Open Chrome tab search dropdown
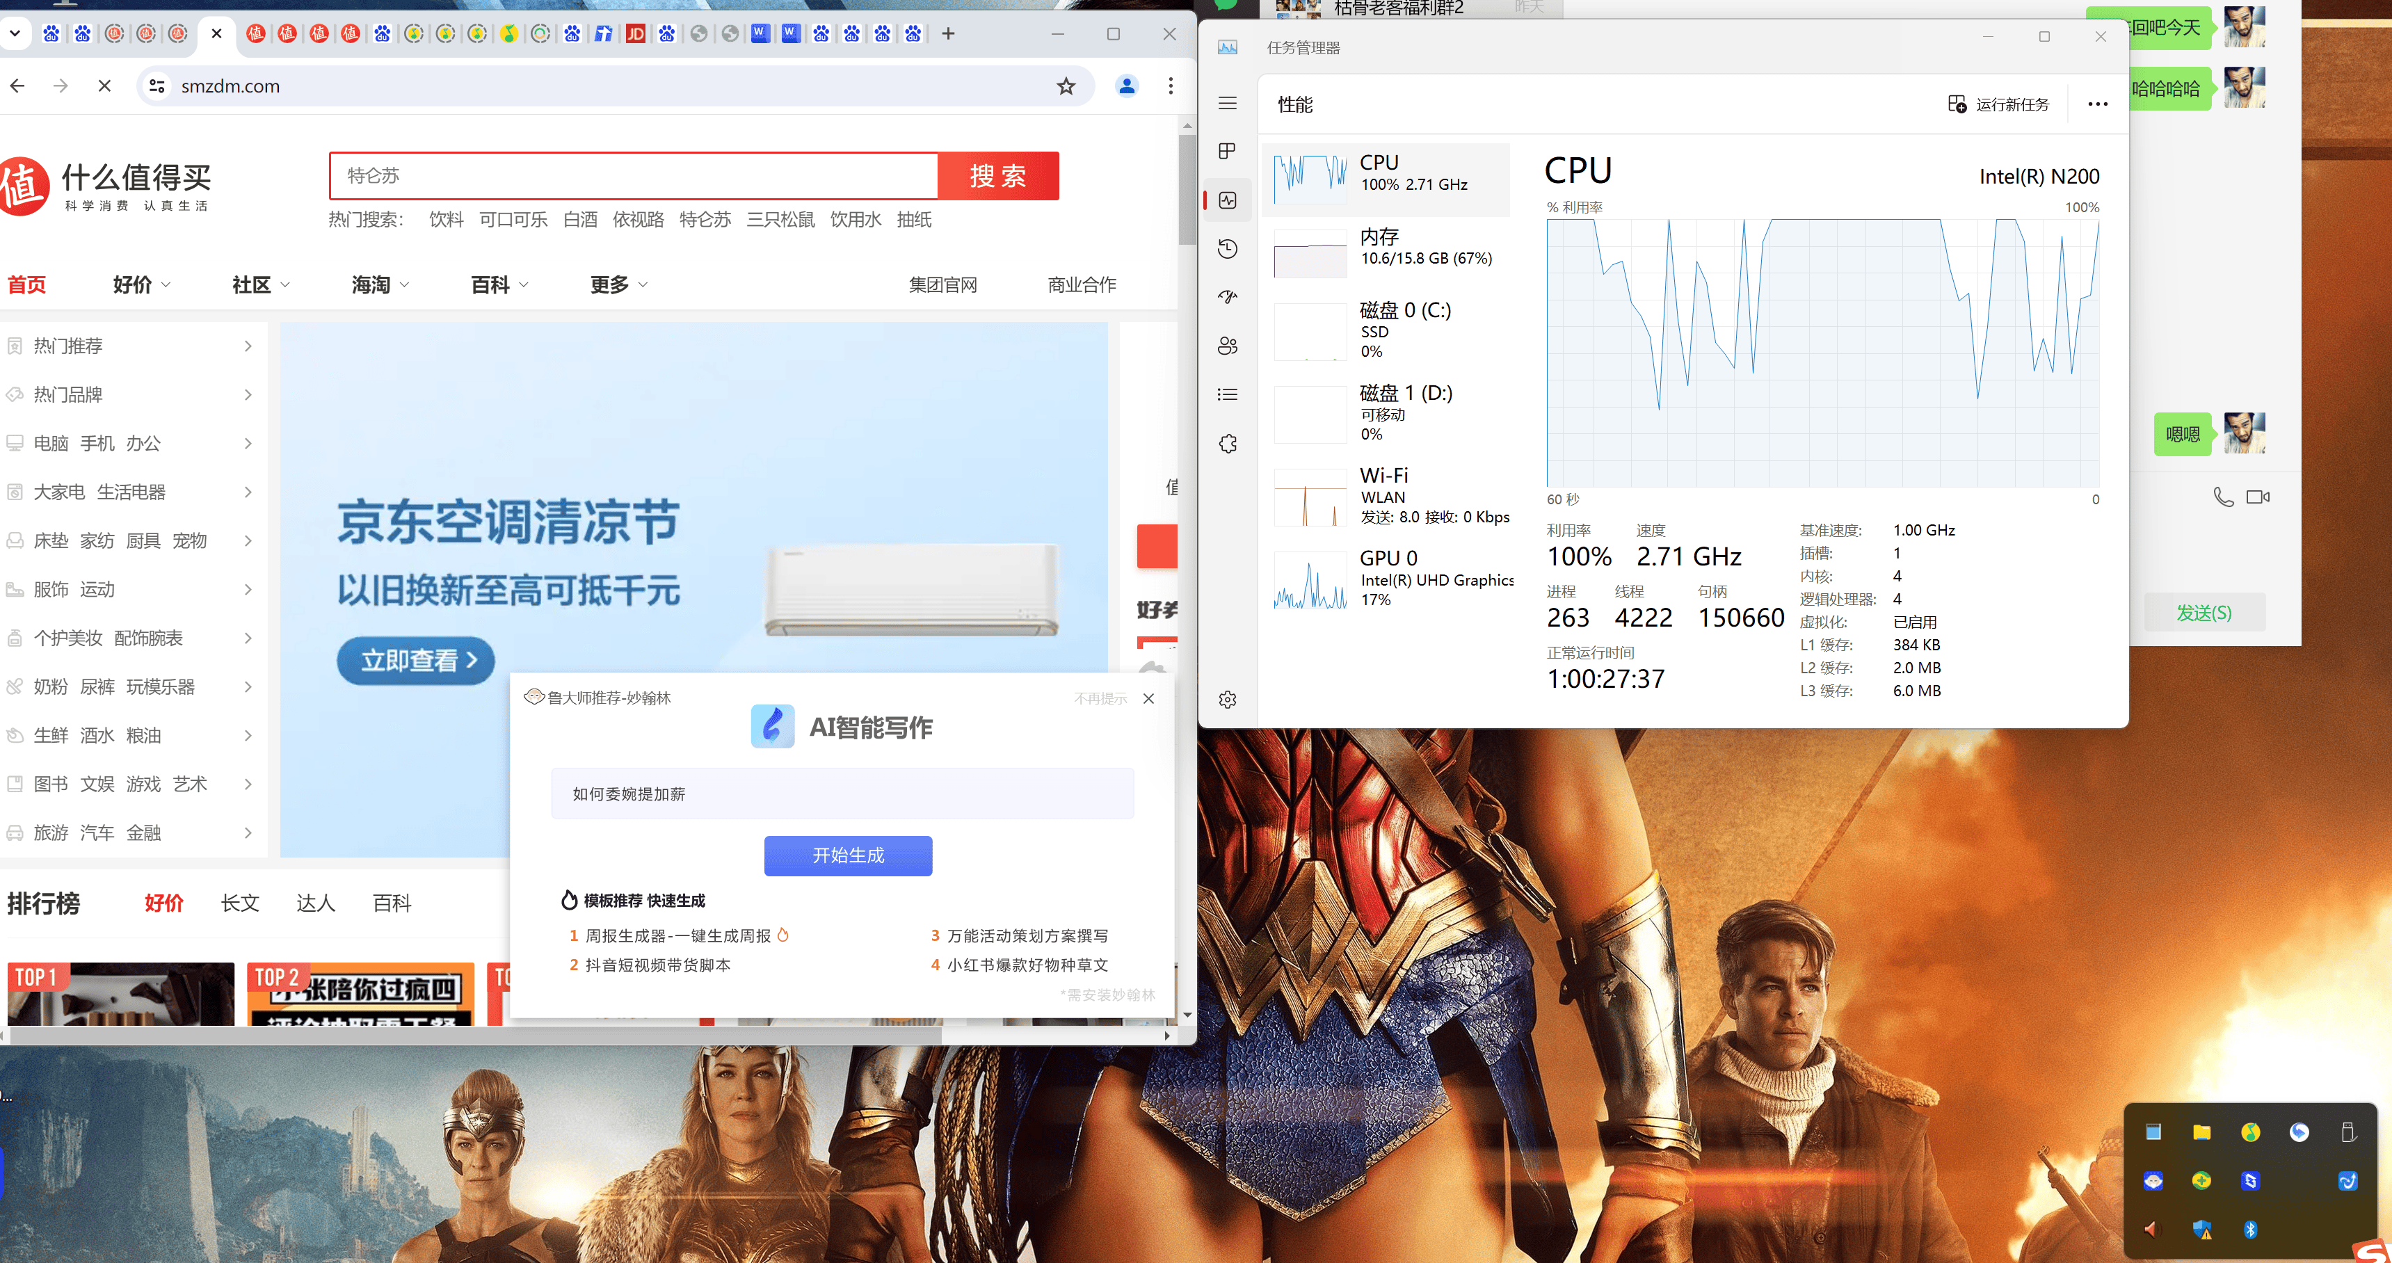The height and width of the screenshot is (1263, 2392). 15,33
